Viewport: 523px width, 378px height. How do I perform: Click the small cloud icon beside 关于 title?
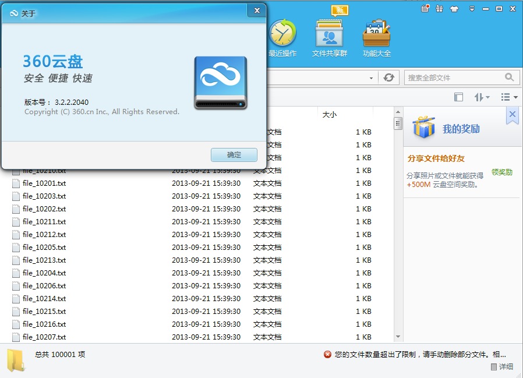[x=13, y=13]
